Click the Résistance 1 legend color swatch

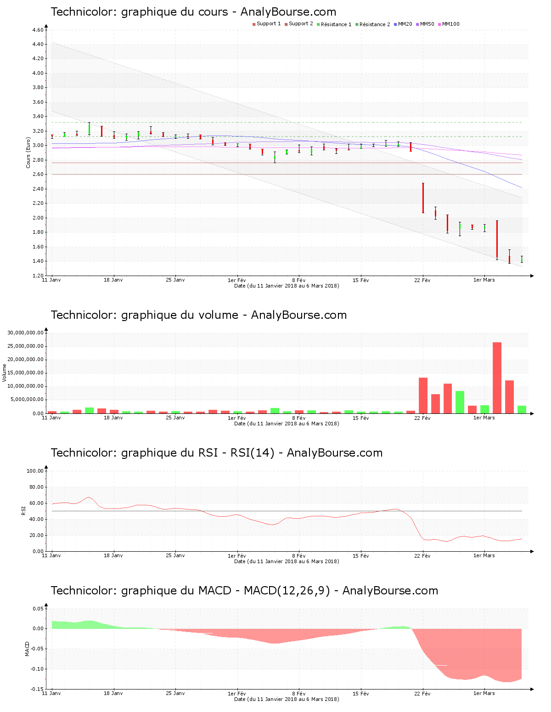pos(318,24)
